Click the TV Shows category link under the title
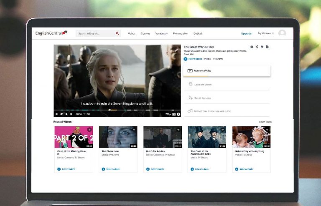 coord(218,59)
